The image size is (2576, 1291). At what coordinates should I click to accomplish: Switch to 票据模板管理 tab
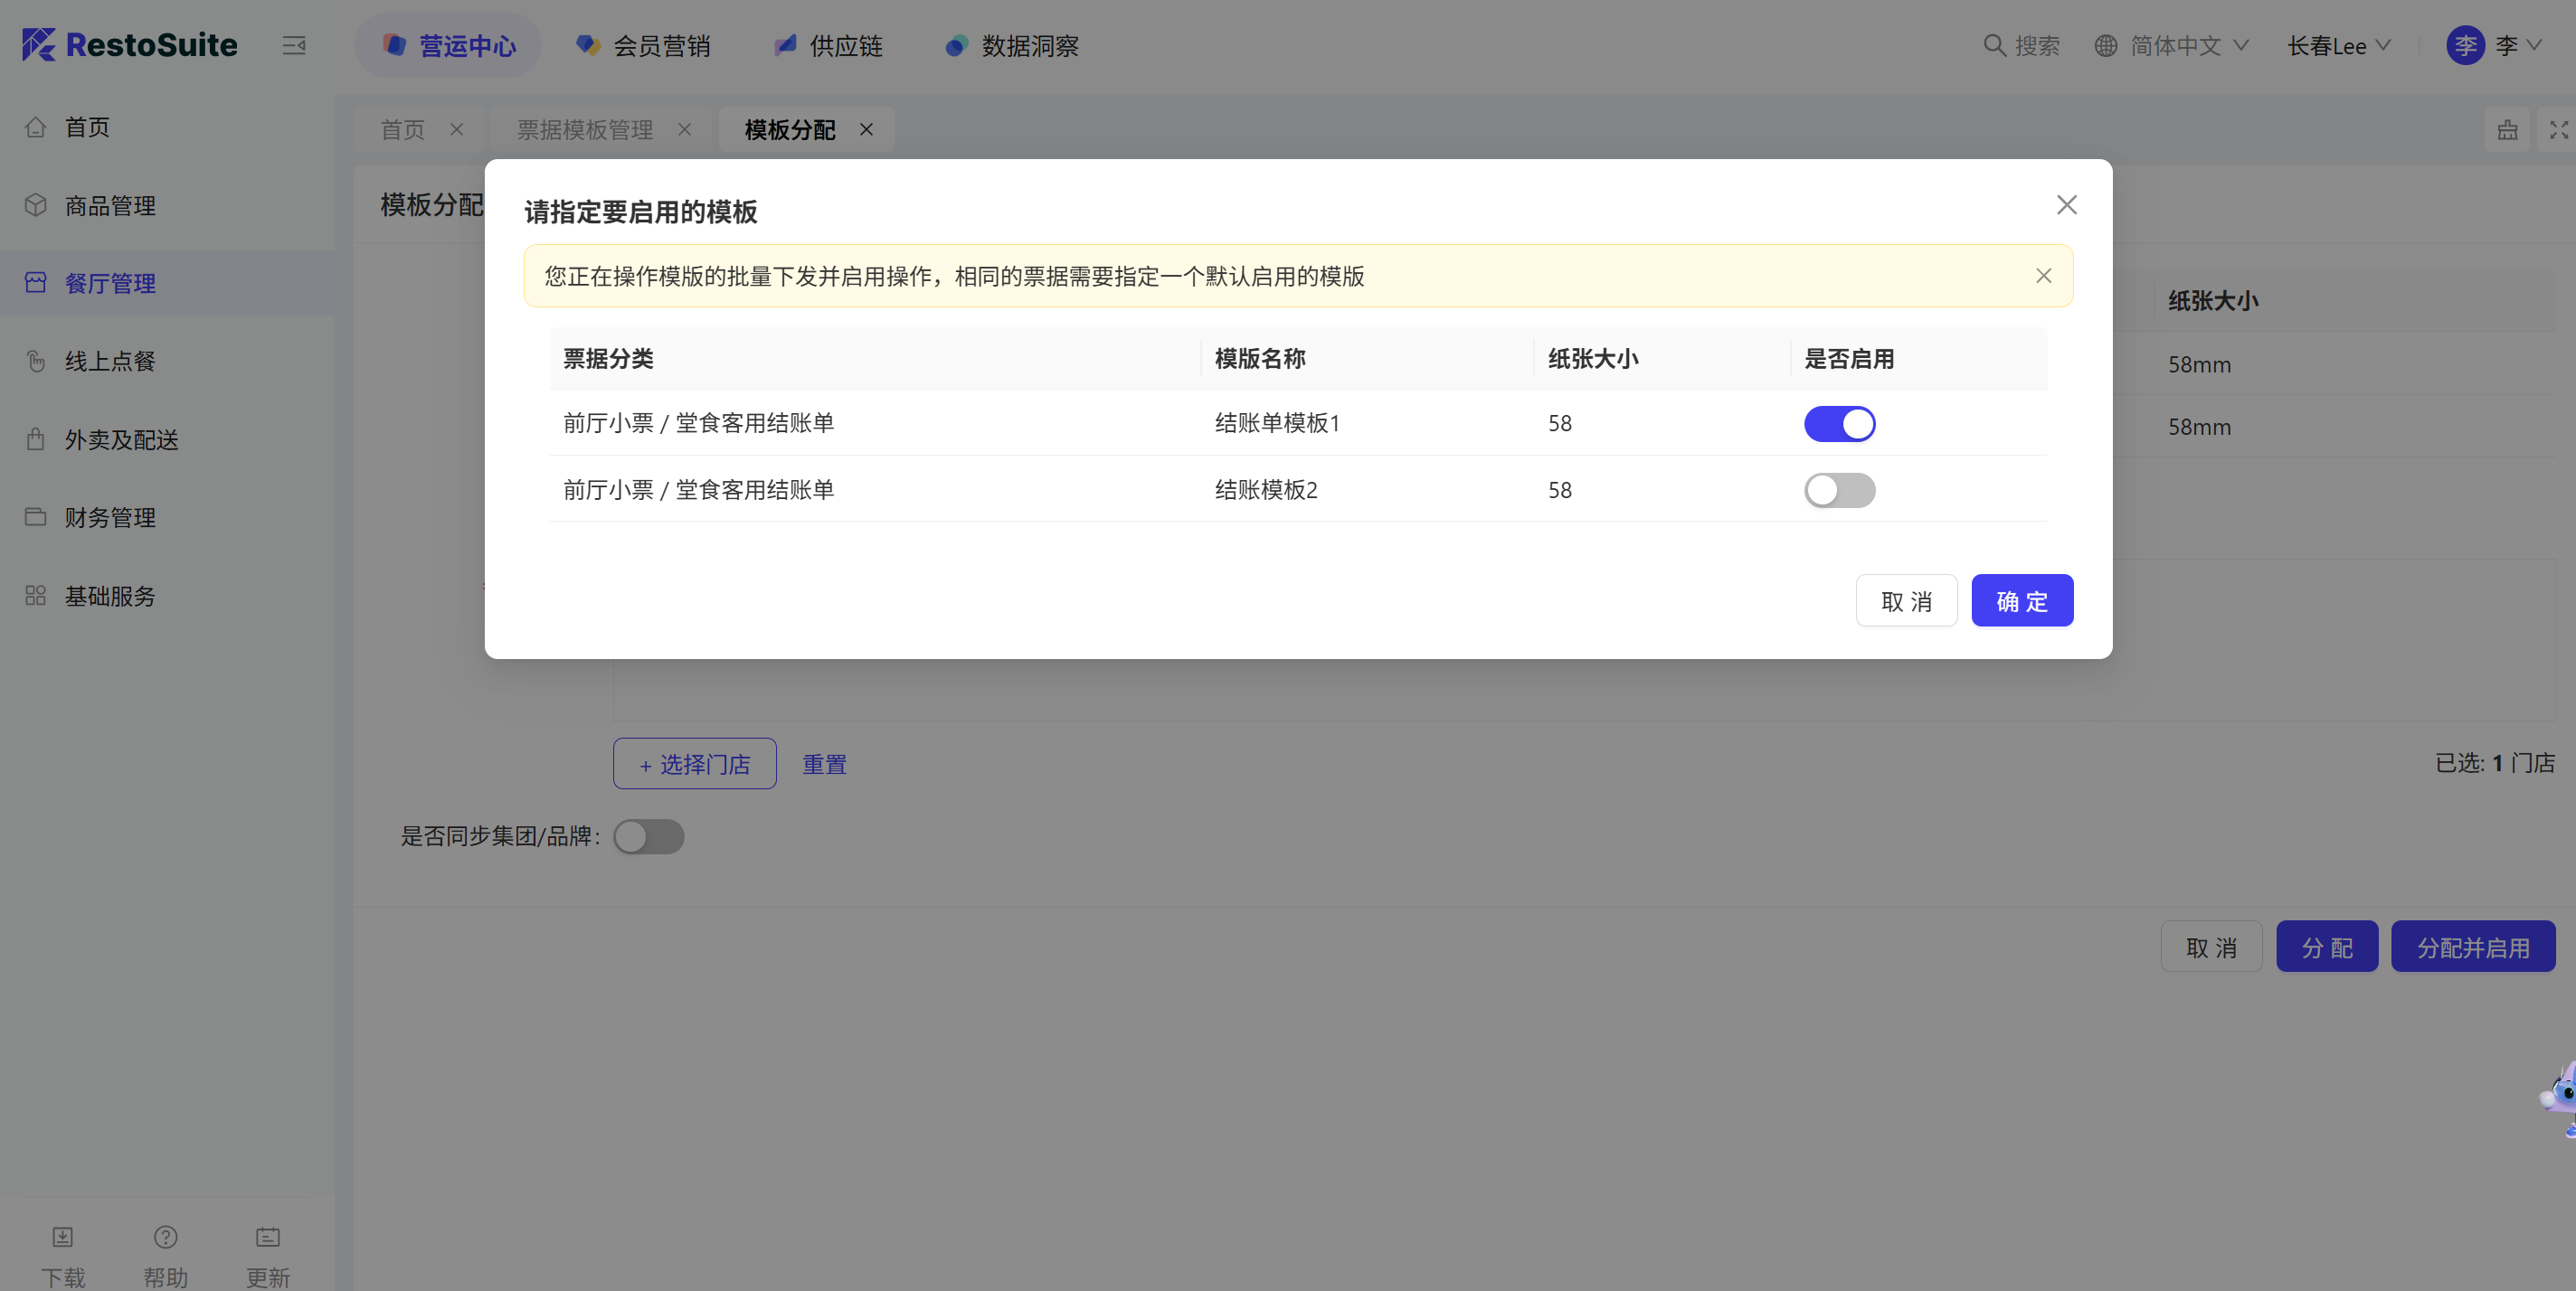coord(584,130)
